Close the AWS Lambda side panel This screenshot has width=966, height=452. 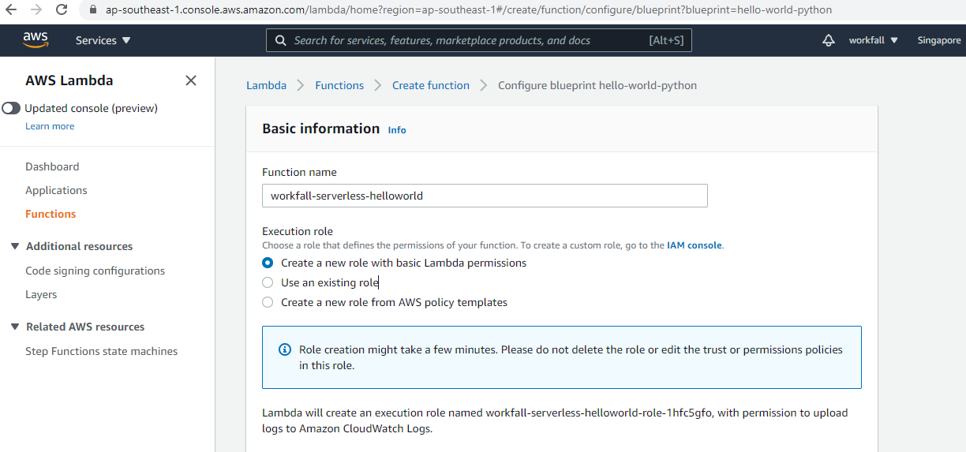tap(191, 80)
